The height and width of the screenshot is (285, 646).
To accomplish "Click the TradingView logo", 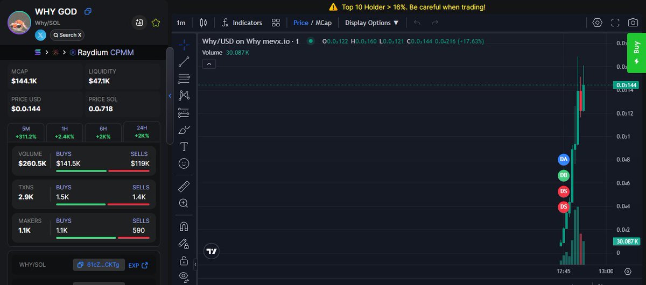I will pos(212,251).
